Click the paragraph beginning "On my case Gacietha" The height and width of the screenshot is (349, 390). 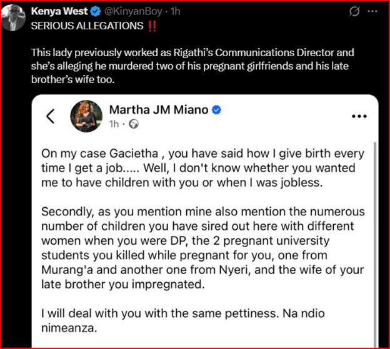click(197, 169)
